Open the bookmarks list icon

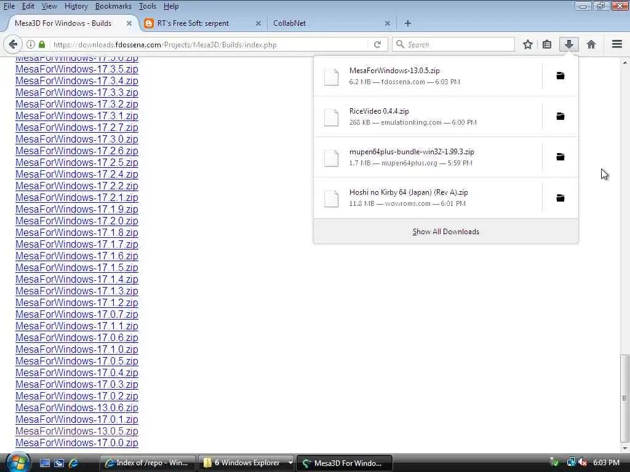point(547,44)
